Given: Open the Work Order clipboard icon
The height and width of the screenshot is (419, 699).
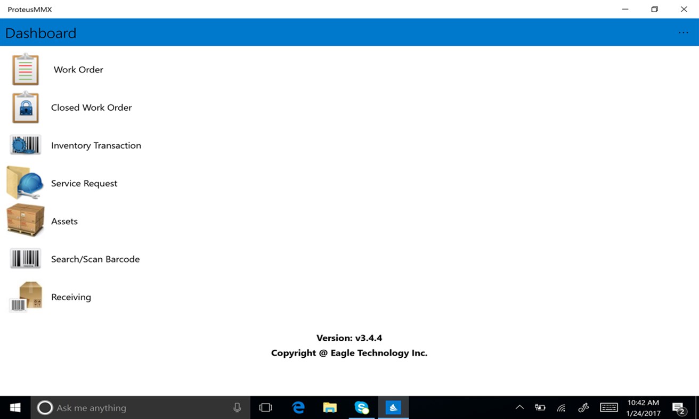Looking at the screenshot, I should click(25, 69).
